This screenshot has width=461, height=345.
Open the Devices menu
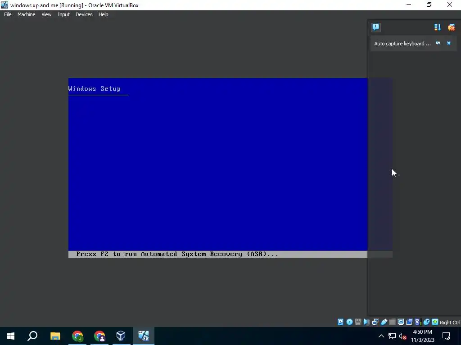coord(84,14)
